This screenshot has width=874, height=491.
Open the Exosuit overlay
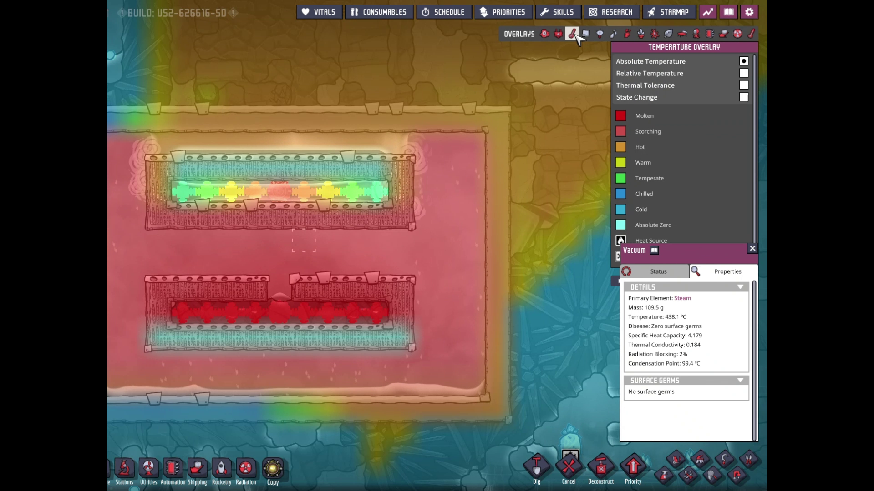tap(696, 34)
